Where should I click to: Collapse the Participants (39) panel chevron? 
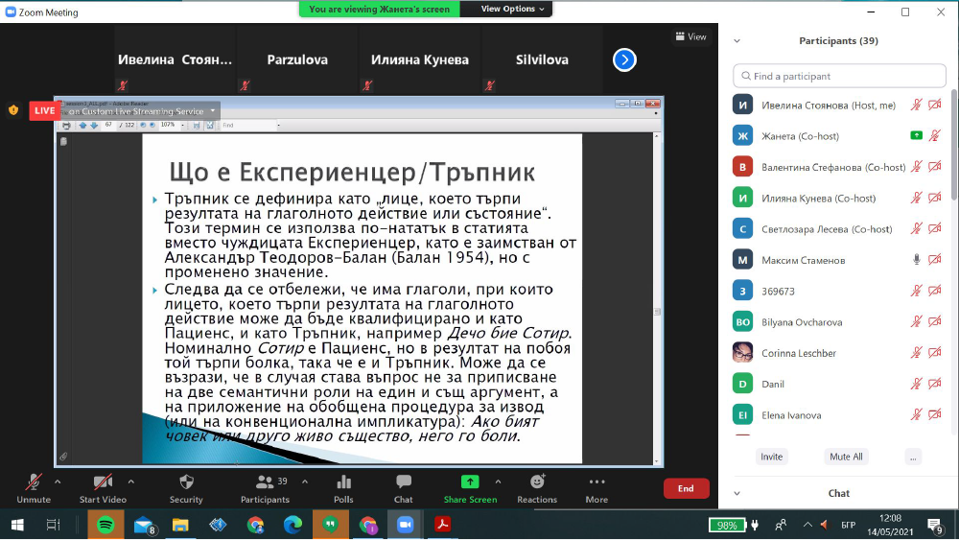(x=737, y=41)
